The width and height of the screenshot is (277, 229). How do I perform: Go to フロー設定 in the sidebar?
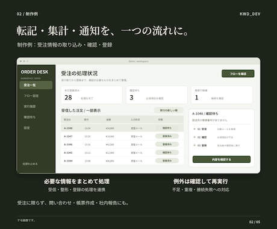tap(31, 96)
